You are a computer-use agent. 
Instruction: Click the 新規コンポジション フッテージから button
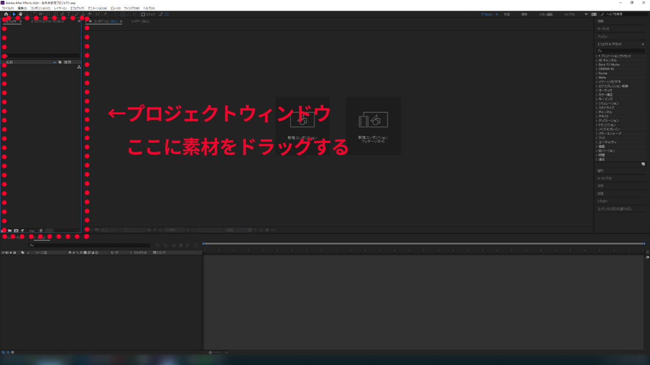(x=373, y=126)
